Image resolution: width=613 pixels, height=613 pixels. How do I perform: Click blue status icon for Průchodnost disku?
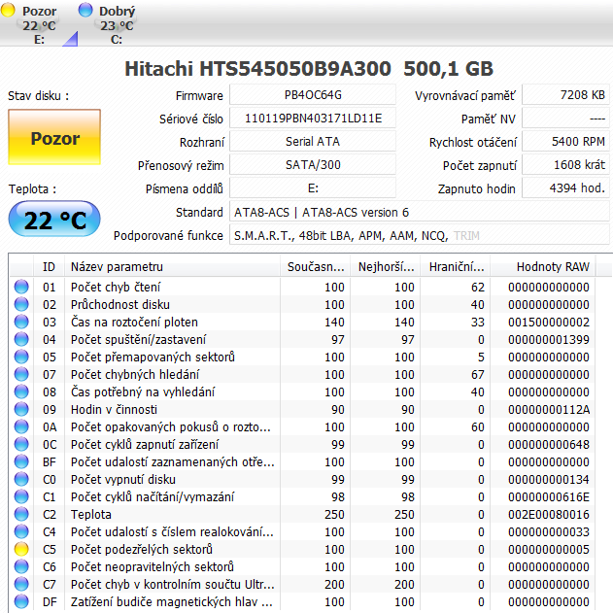(x=21, y=304)
